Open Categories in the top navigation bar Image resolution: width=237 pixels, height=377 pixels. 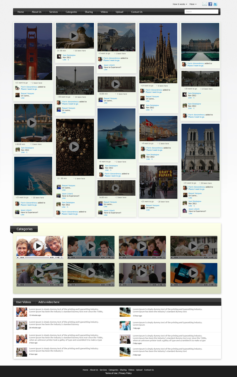click(x=71, y=12)
